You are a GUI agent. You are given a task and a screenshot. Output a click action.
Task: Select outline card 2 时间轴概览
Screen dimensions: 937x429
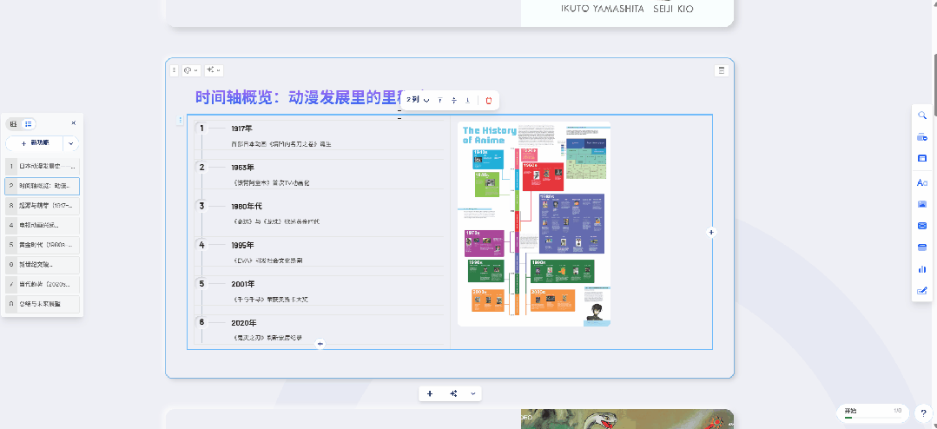(43, 186)
